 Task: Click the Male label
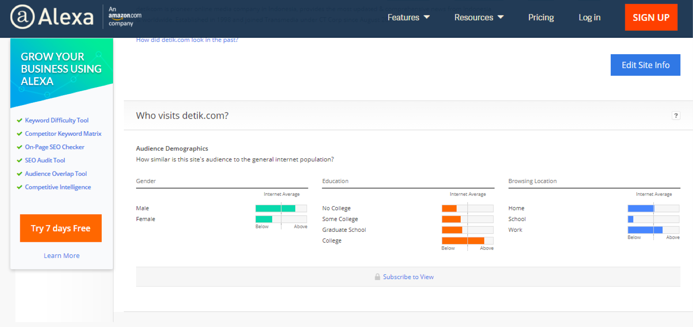click(x=142, y=208)
